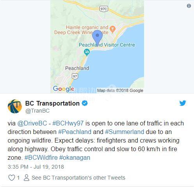Click the verified badge beside BC Transportation
The image size is (194, 187).
[85, 103]
